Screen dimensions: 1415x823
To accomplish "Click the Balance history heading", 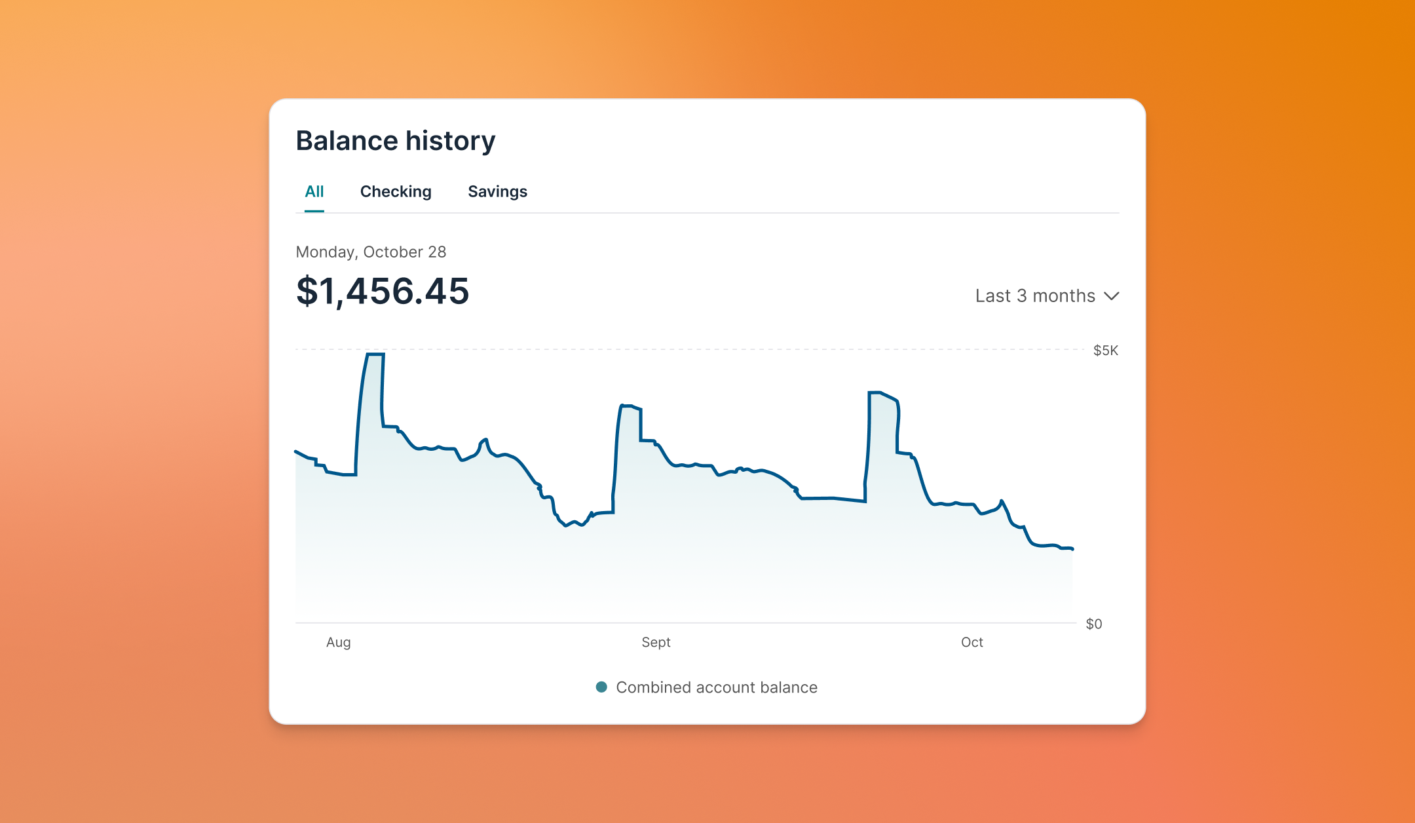I will (396, 141).
